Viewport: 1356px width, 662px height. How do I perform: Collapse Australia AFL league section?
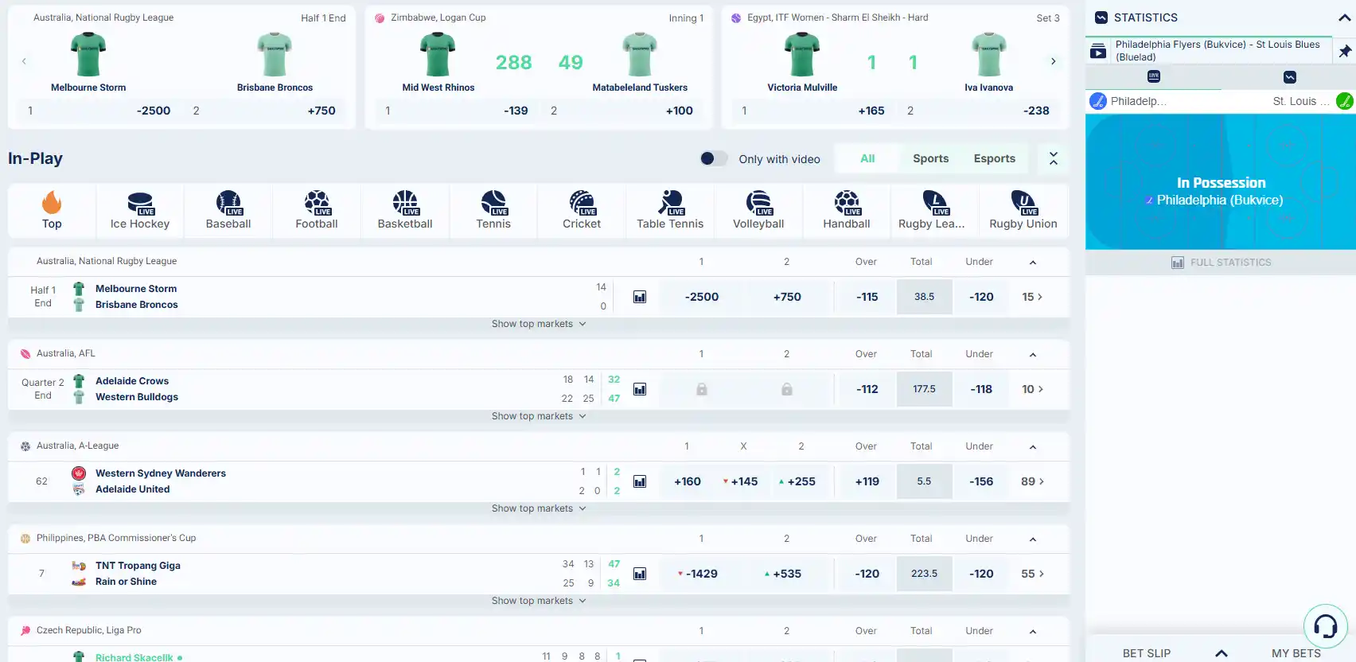[1033, 354]
